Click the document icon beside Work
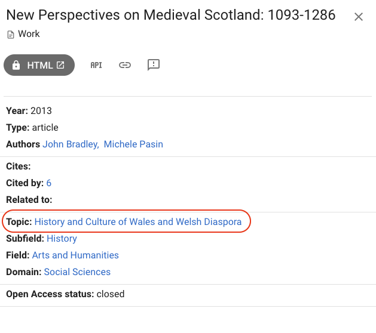This screenshot has width=376, height=333. (11, 35)
